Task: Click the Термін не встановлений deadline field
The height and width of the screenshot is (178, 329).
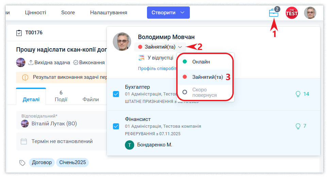Action: [62, 141]
